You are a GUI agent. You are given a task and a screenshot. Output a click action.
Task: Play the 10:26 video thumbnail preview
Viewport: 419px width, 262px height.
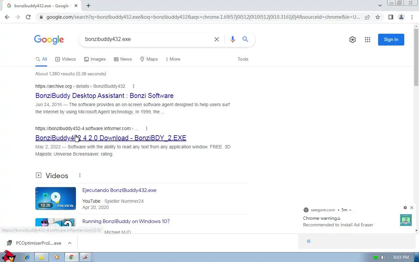(x=56, y=198)
